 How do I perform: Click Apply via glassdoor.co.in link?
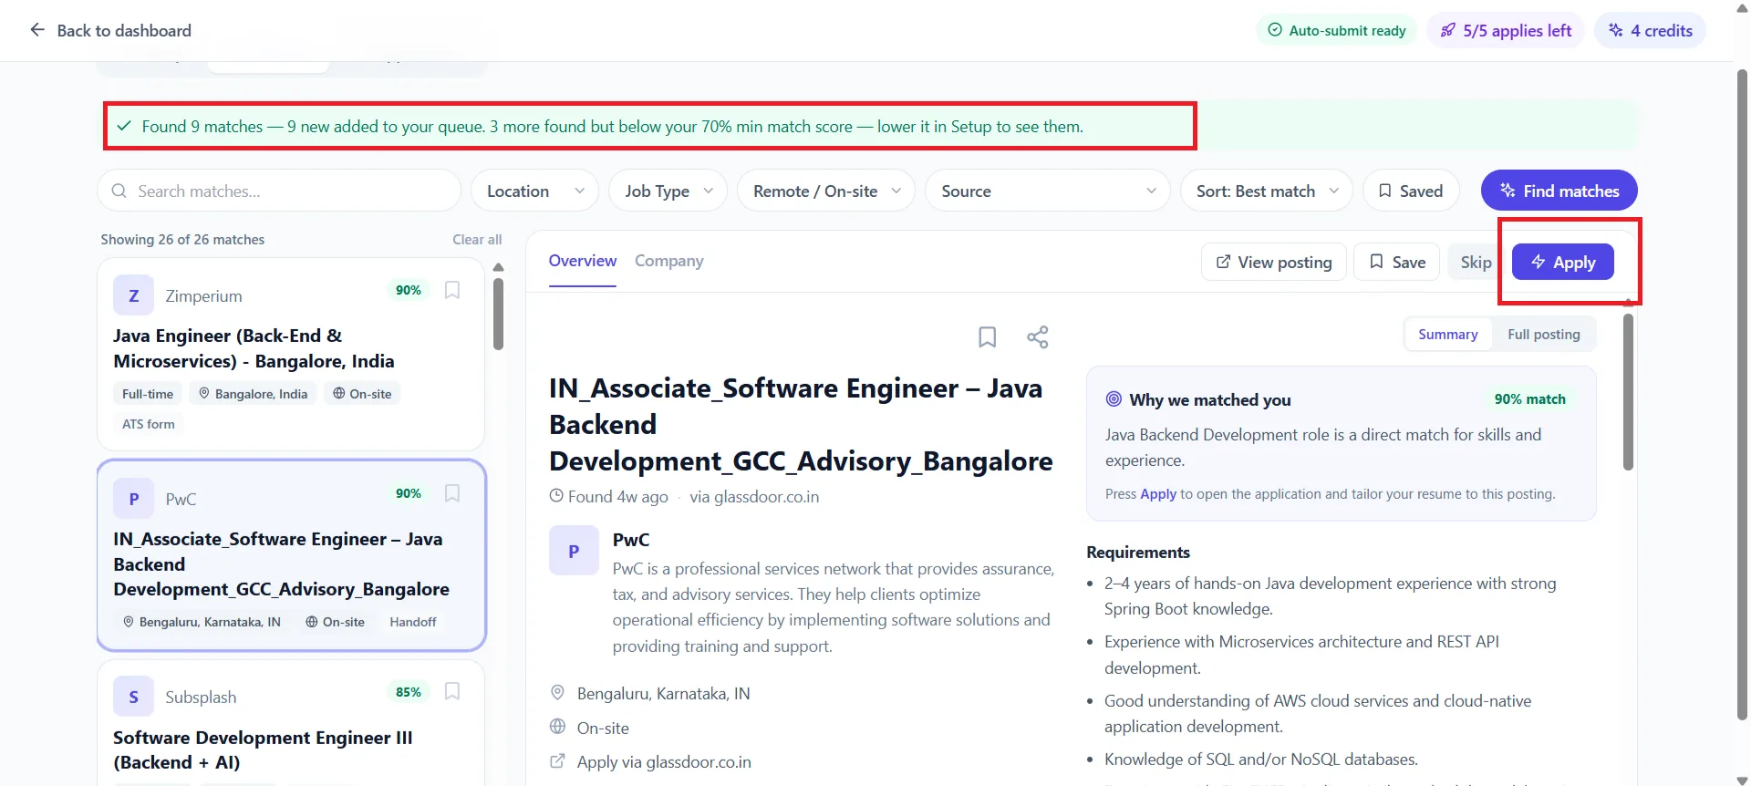[664, 761]
